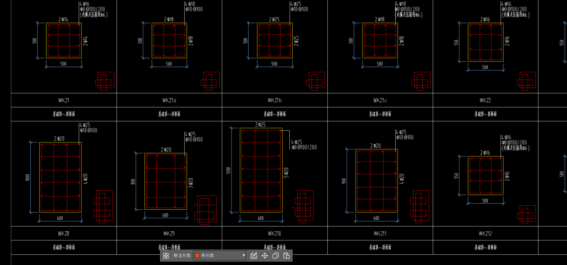Click the 标注分类 label
Image resolution: width=567 pixels, height=265 pixels.
(182, 255)
